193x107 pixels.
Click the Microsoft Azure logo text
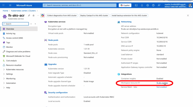[24, 6]
